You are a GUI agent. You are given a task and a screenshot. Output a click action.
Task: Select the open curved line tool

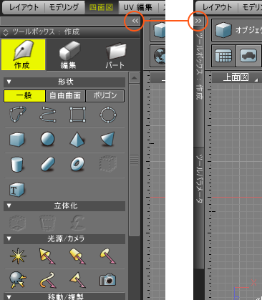click(48, 115)
